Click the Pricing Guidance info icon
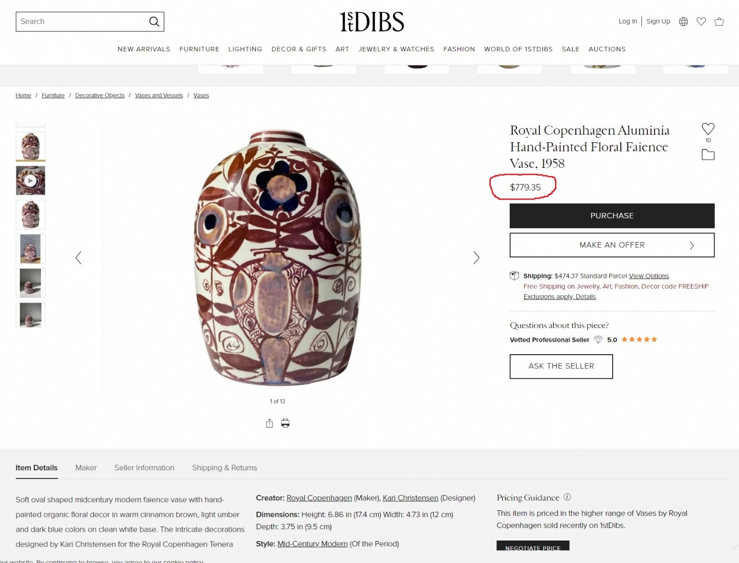Viewport: 739px width, 563px height. pos(567,497)
